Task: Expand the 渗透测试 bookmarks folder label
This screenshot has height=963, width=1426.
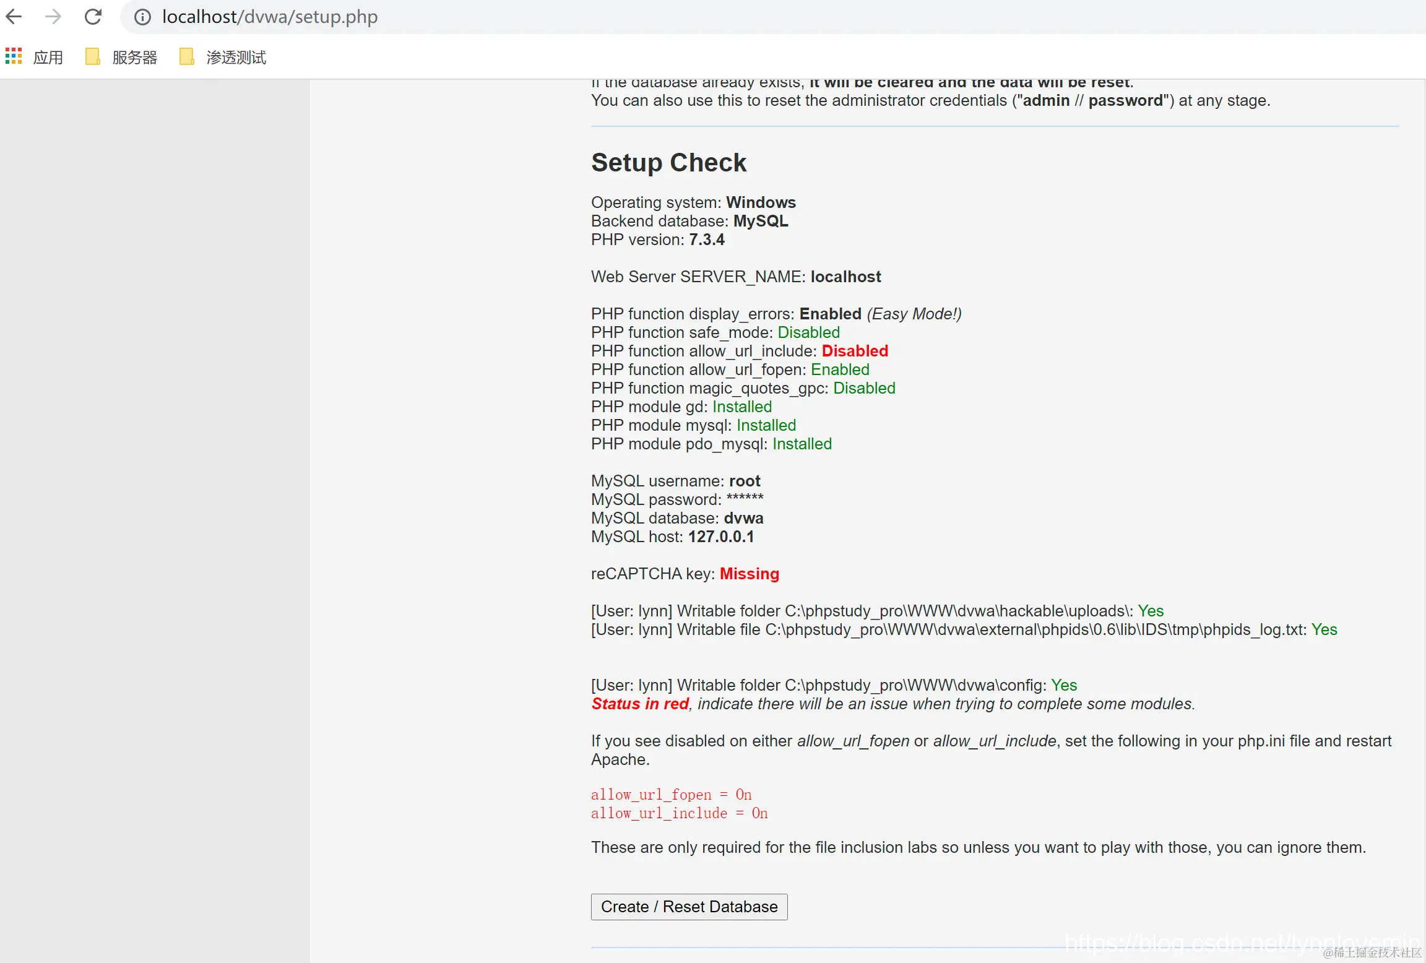Action: point(236,58)
